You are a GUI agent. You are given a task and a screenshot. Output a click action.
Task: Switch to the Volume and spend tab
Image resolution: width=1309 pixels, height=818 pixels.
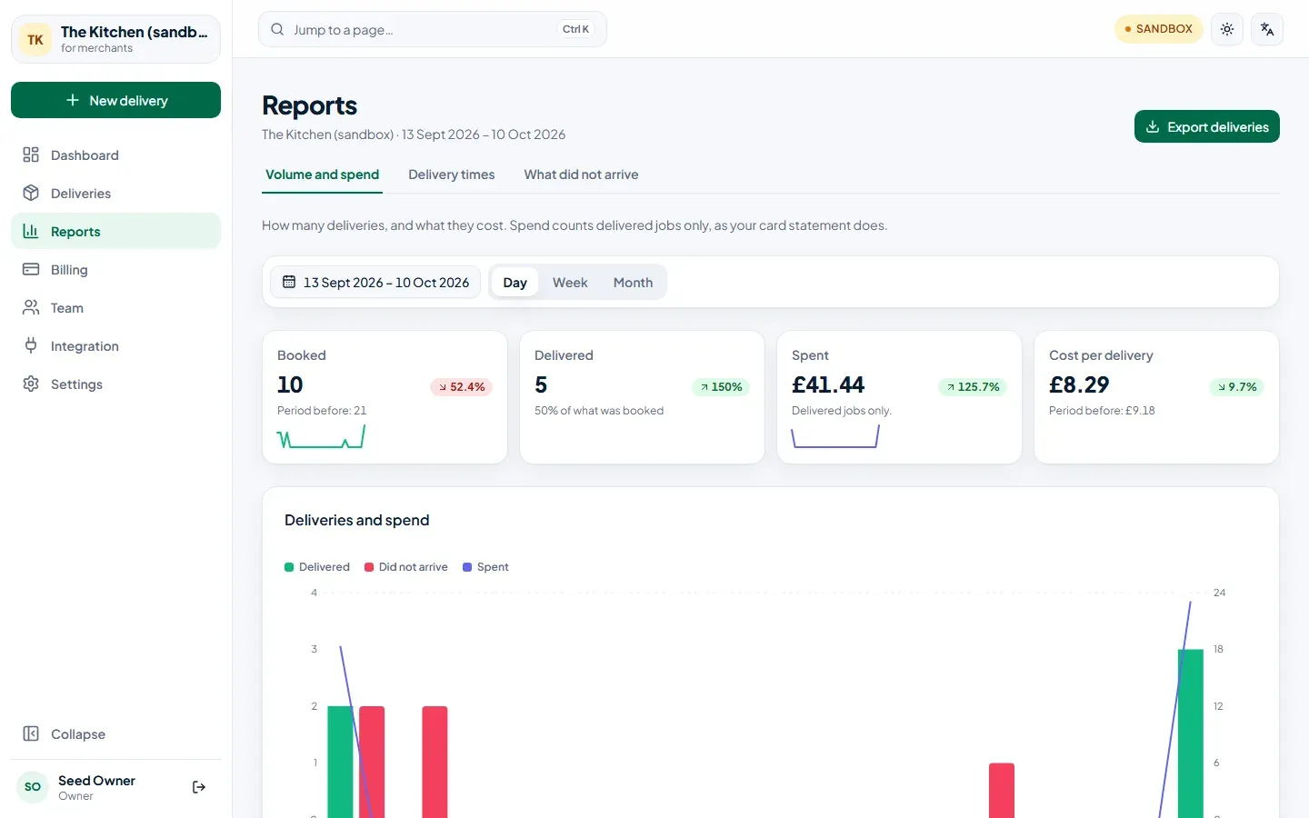pyautogui.click(x=322, y=175)
